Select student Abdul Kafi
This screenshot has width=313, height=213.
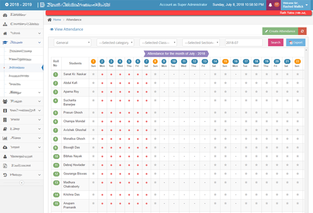(70, 83)
